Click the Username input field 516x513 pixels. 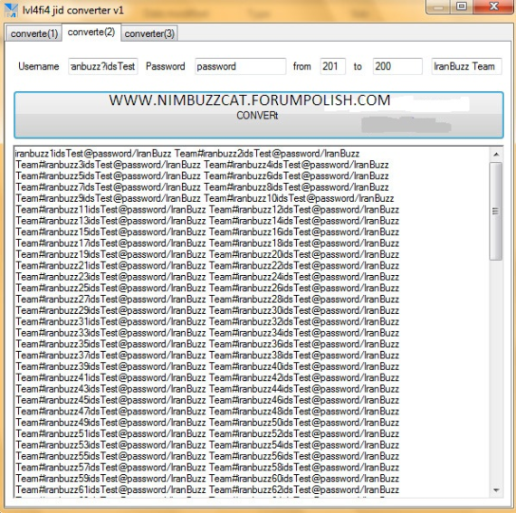pos(103,66)
